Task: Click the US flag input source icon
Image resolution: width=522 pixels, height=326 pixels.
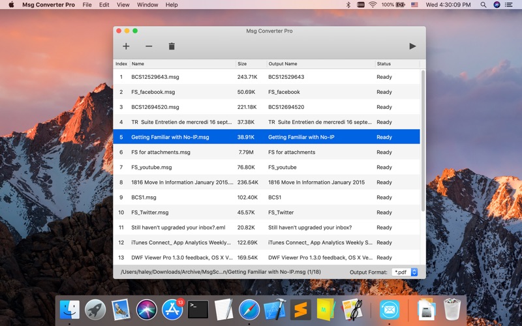Action: (414, 5)
